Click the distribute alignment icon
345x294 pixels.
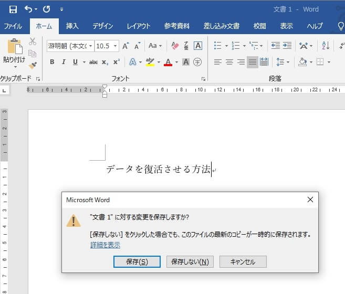pos(264,62)
